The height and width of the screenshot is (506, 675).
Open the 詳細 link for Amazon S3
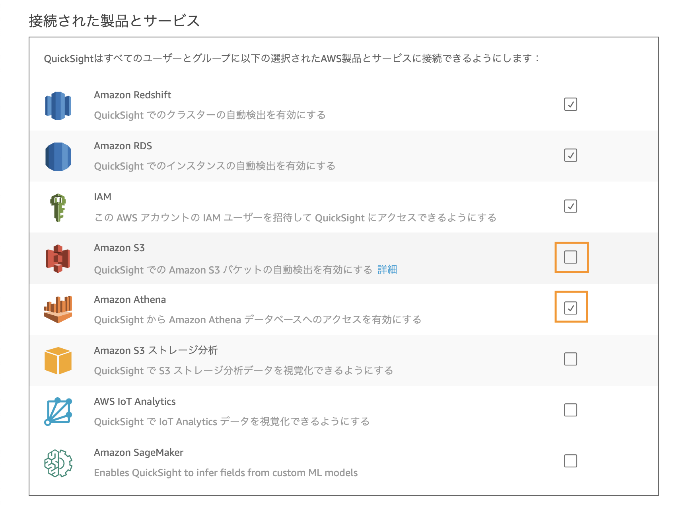[x=387, y=270]
